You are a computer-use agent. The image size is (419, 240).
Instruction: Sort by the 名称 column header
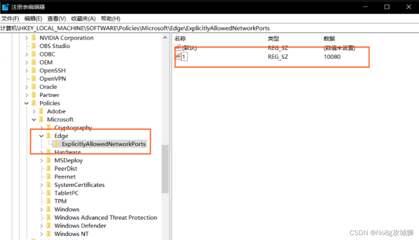pyautogui.click(x=180, y=38)
